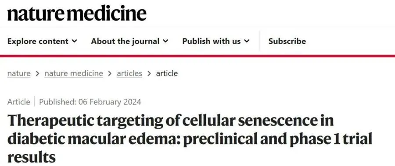
Task: Select the current article breadcrumb item
Action: tap(167, 73)
